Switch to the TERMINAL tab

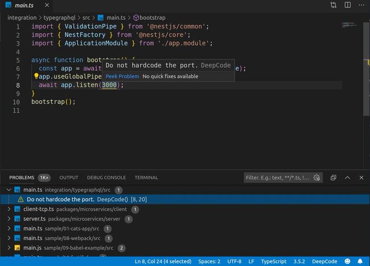146,178
